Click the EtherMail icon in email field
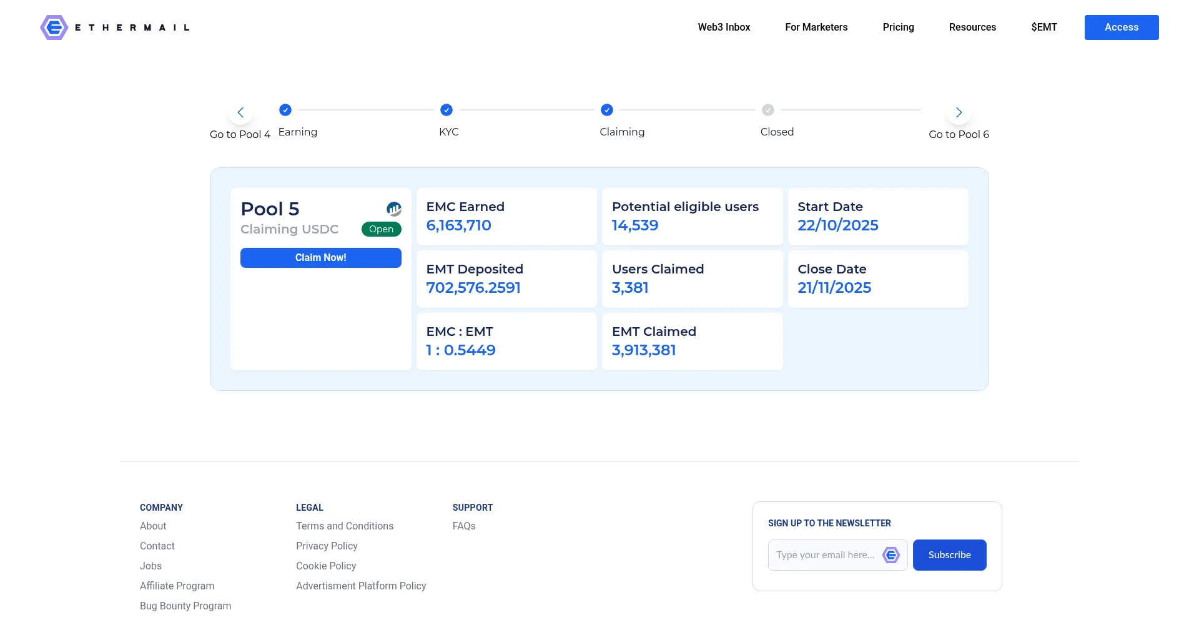 891,555
